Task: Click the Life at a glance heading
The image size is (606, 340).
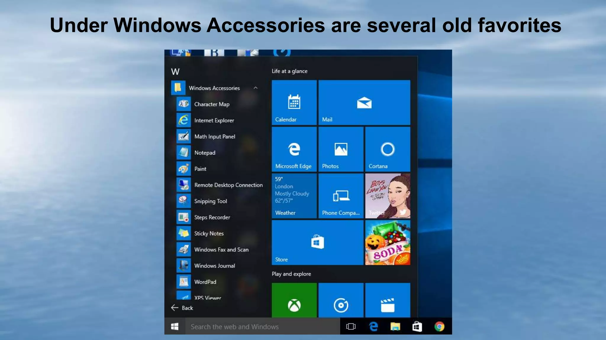Action: [x=289, y=71]
